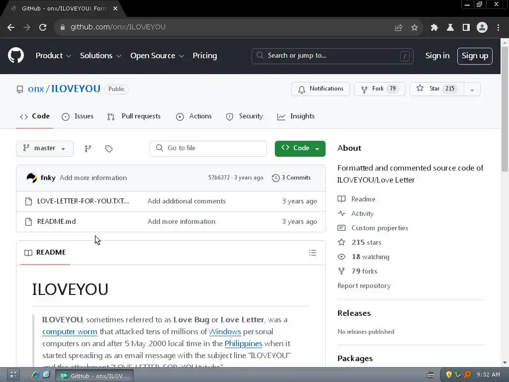Screen dimensions: 509x382
Task: Click the branches icon next to master
Action: pos(87,148)
